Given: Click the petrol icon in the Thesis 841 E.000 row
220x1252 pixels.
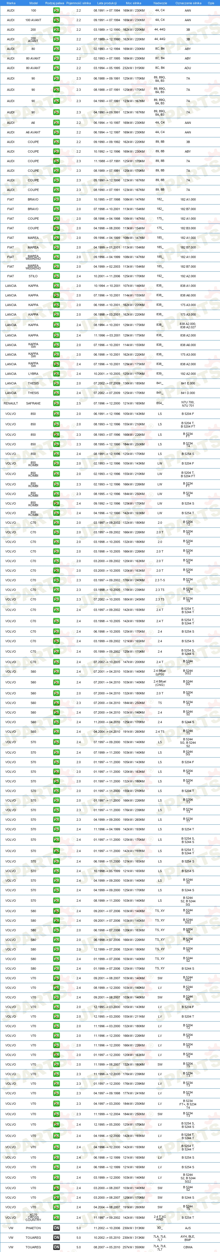Looking at the screenshot, I should click(x=56, y=383).
